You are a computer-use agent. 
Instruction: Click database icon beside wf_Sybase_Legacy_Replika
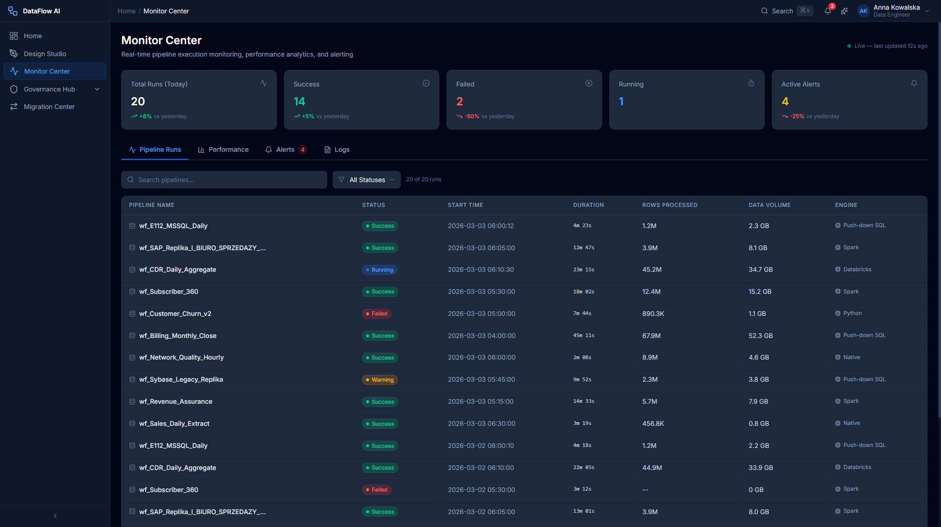coord(132,379)
